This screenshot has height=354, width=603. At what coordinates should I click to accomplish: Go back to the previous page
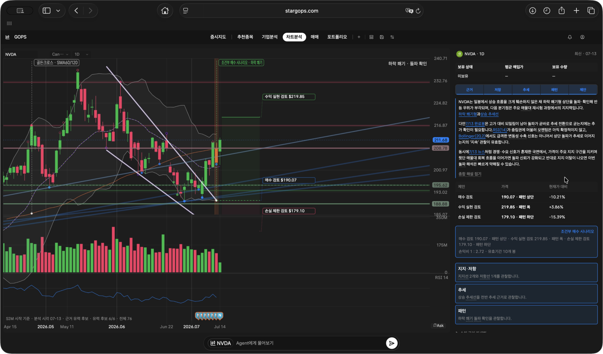click(76, 11)
